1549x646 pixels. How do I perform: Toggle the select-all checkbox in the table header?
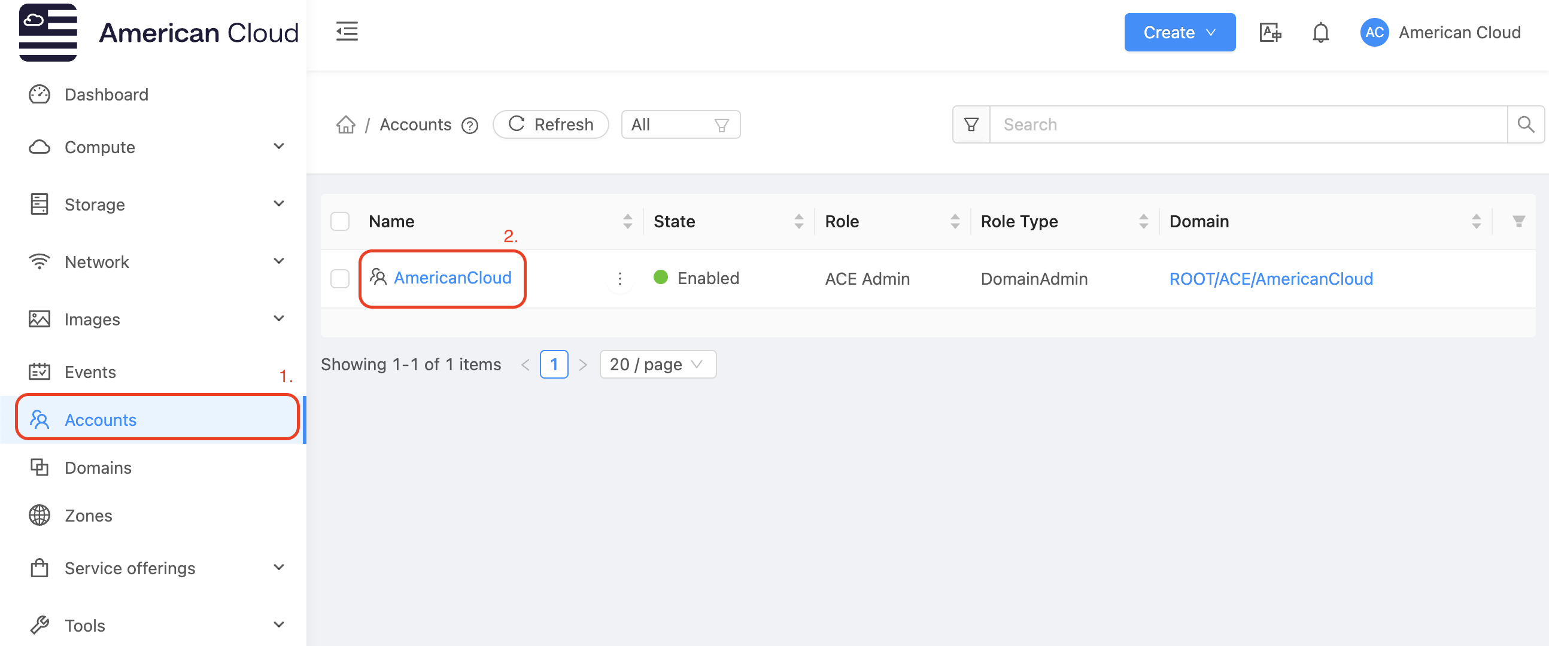(340, 221)
